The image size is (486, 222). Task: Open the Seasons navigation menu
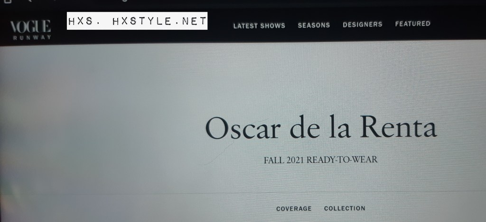pos(314,25)
